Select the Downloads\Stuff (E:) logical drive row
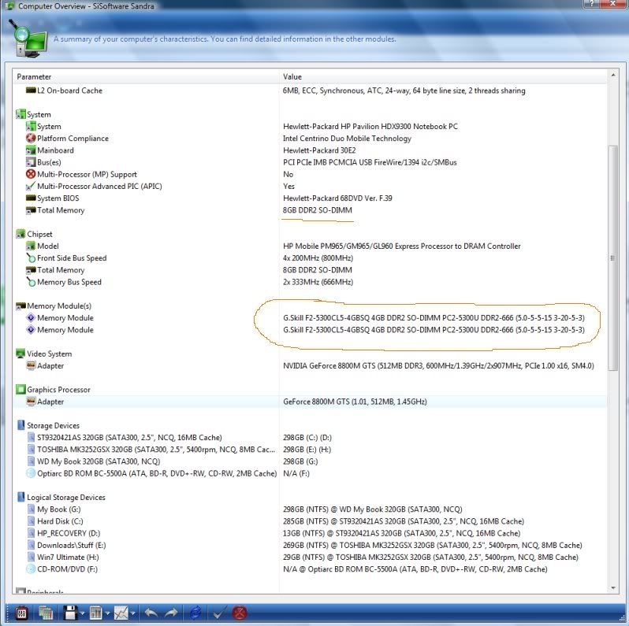Viewport: 629px width, 626px height. coord(310,545)
